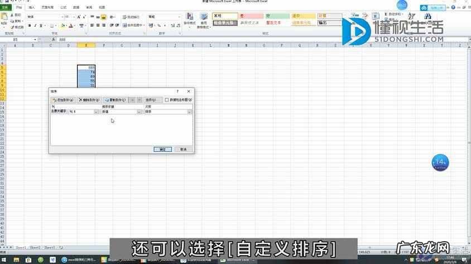The width and height of the screenshot is (471, 264).
Task: Open the File tab
Action: pos(6,7)
